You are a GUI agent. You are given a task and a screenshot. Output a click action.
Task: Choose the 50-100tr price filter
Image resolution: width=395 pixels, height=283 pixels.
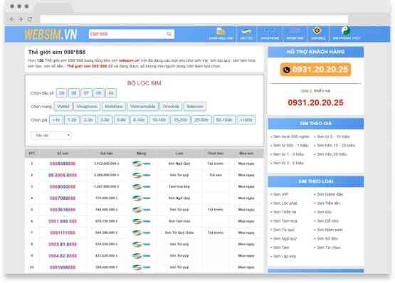click(x=224, y=120)
